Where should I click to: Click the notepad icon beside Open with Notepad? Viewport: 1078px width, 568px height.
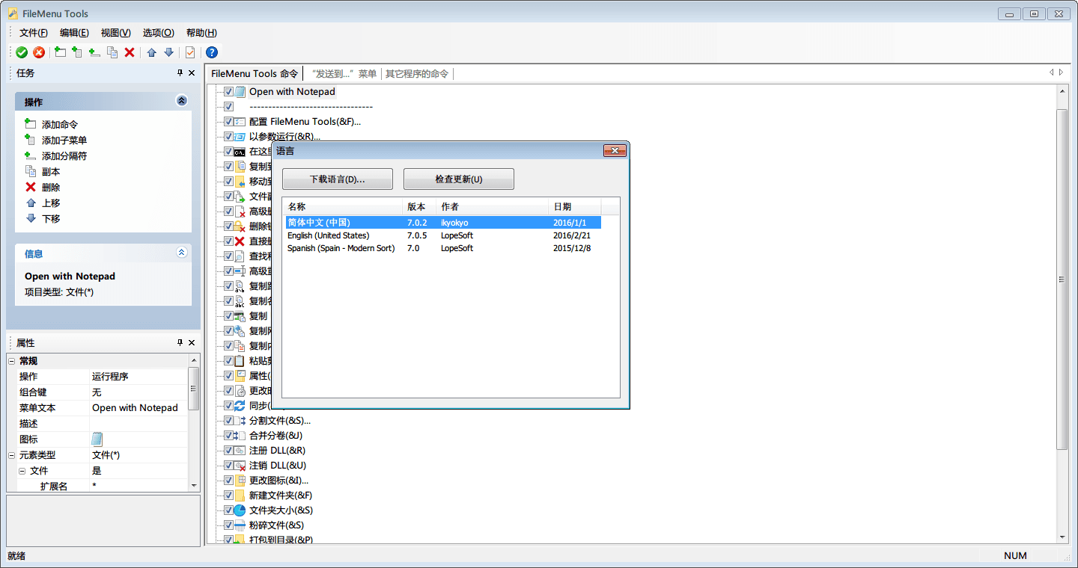tap(240, 92)
